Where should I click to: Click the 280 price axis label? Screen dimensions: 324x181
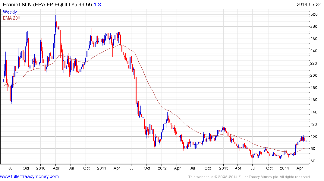[x=314, y=27]
